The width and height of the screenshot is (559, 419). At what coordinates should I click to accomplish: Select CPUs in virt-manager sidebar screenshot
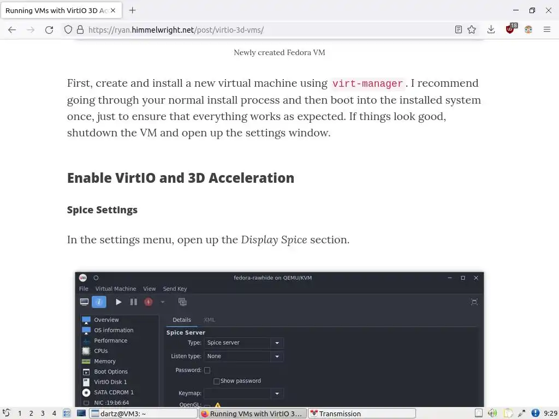(x=119, y=351)
